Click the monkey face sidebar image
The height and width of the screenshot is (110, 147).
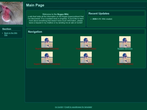[11, 13]
